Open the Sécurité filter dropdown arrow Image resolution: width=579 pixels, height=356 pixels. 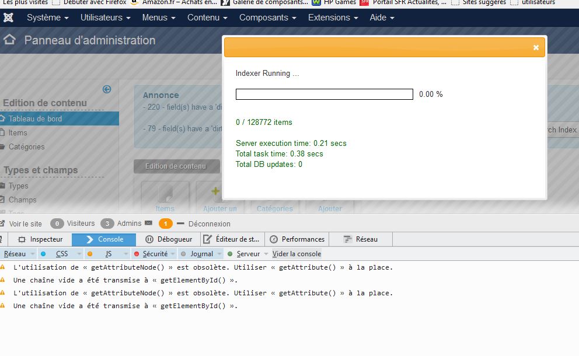click(x=173, y=254)
